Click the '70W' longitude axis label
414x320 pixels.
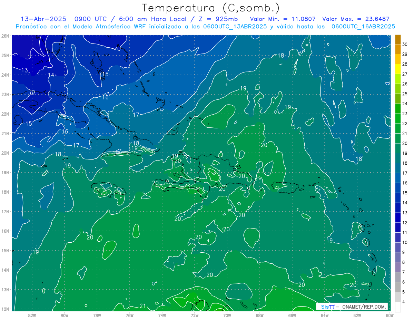227,315
